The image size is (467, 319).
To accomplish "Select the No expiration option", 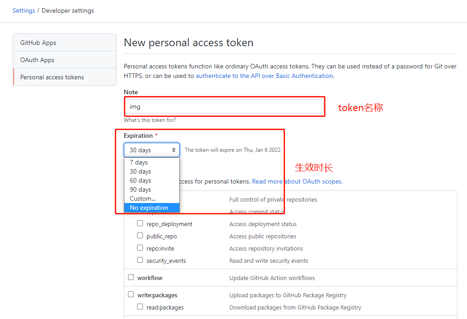I will pyautogui.click(x=149, y=208).
